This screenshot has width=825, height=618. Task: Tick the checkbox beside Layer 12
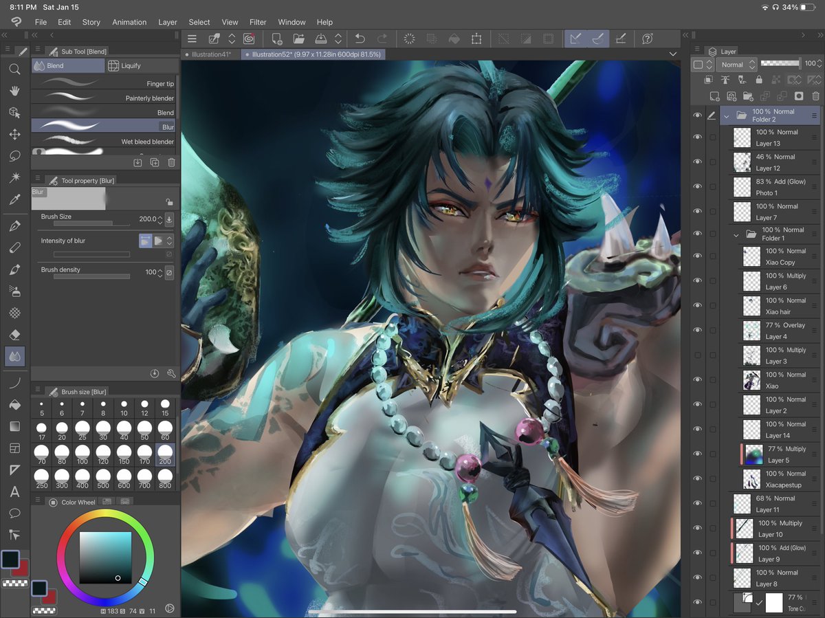point(712,162)
